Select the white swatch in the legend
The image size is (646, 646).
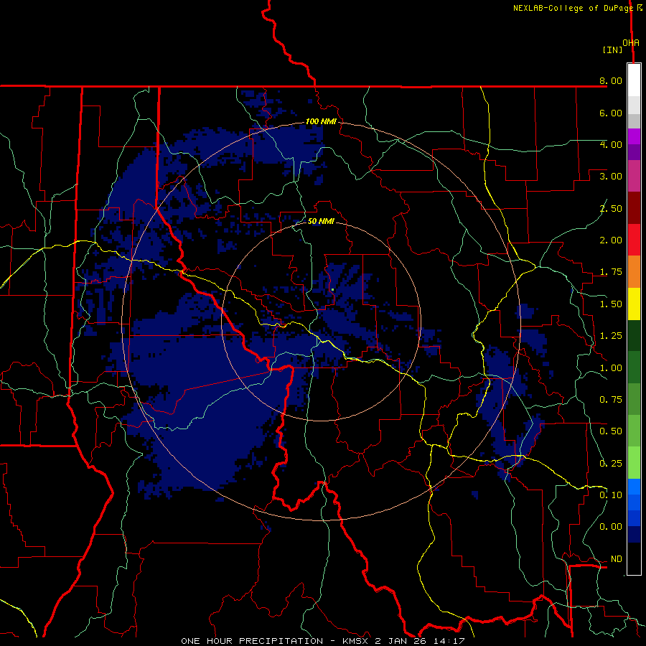[634, 80]
